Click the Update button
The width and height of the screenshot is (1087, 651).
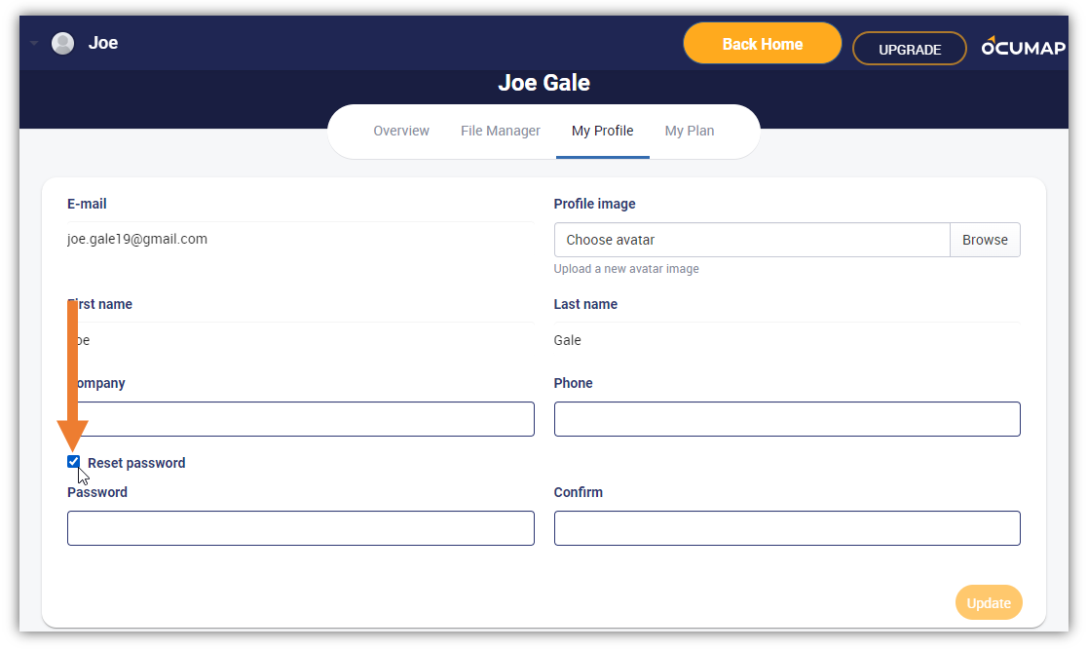tap(988, 602)
